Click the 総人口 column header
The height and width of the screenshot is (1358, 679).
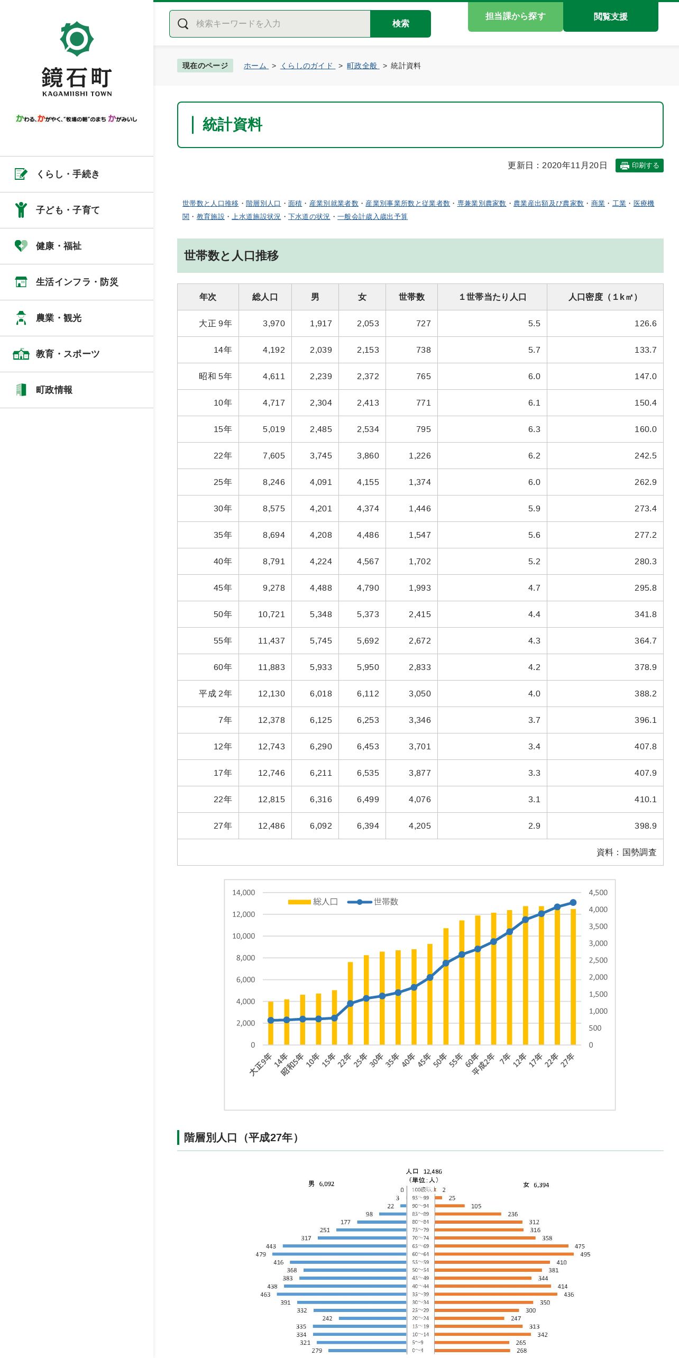(x=265, y=297)
